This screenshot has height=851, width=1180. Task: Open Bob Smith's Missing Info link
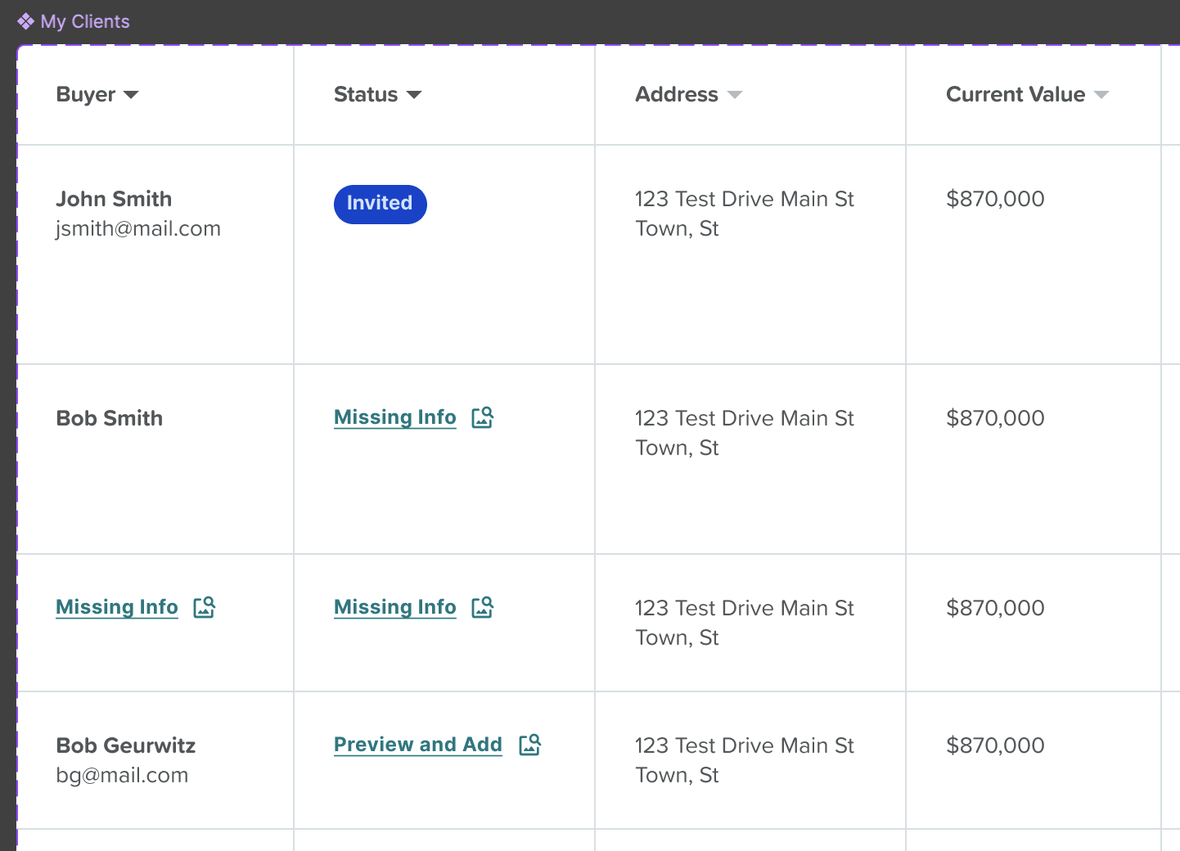(395, 417)
